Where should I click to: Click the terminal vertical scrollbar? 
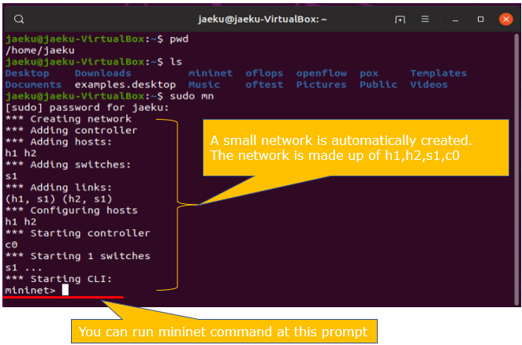(516, 168)
